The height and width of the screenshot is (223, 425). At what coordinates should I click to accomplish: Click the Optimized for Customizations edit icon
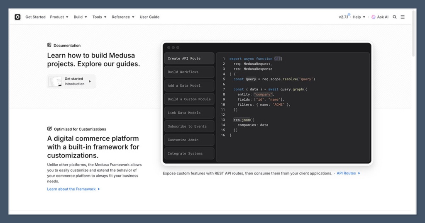(x=49, y=129)
